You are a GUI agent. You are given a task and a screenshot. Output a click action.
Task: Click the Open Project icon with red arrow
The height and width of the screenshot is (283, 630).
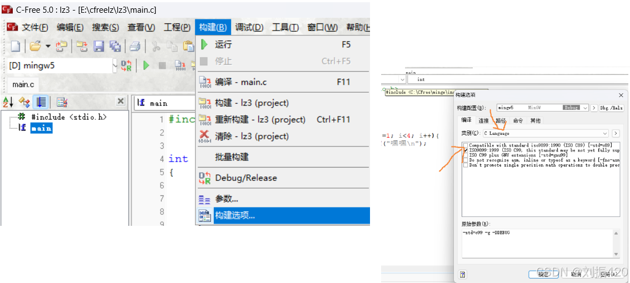(62, 47)
